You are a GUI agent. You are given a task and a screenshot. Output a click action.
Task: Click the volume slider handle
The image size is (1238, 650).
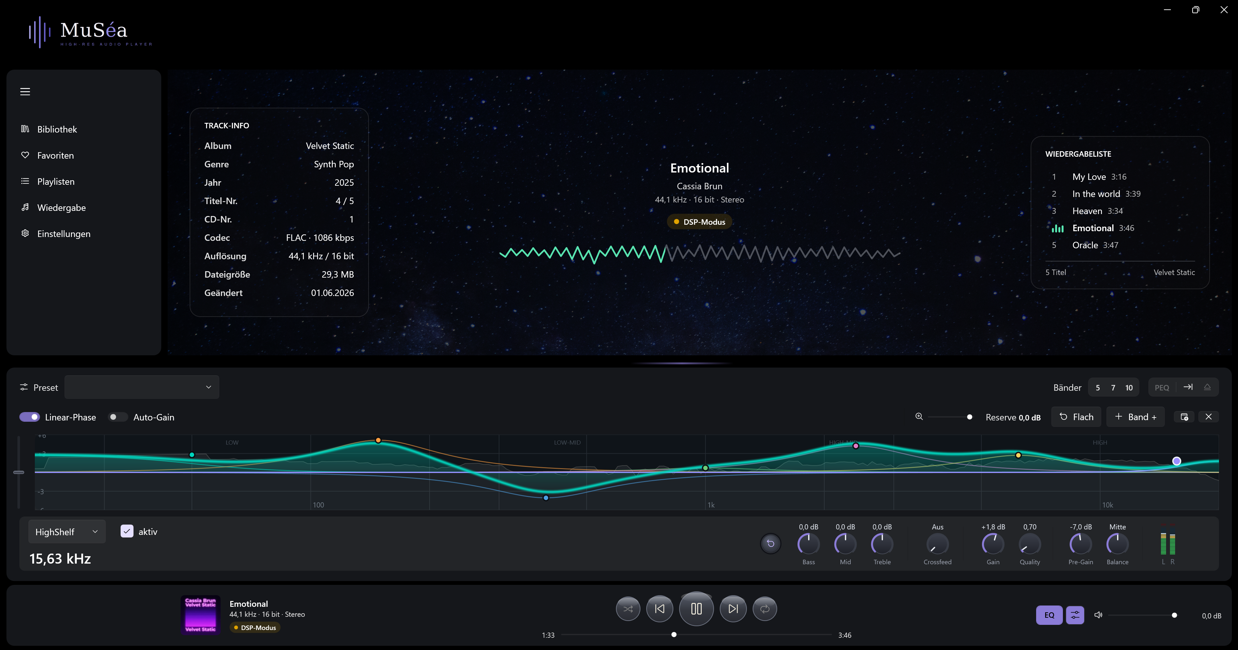[1174, 616]
